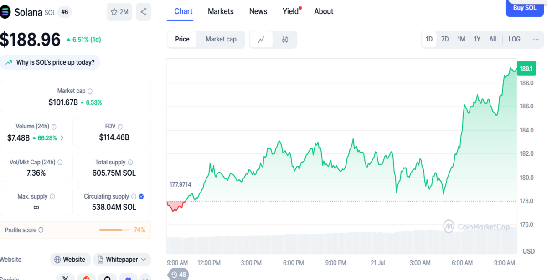Click the info icon beside Max. supply

click(52, 197)
